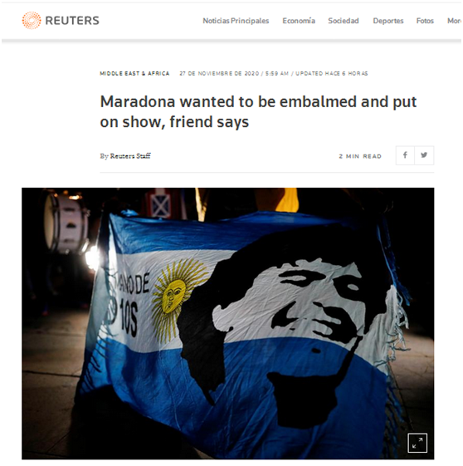Image resolution: width=463 pixels, height=466 pixels.
Task: Click the article headline about Maradona
Action: (258, 111)
